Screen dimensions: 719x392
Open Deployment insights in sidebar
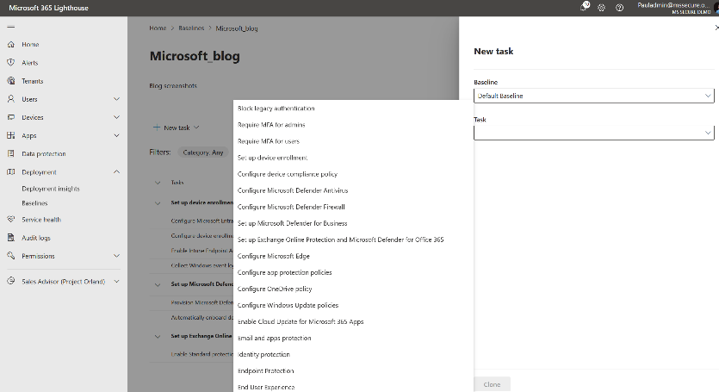[51, 189]
